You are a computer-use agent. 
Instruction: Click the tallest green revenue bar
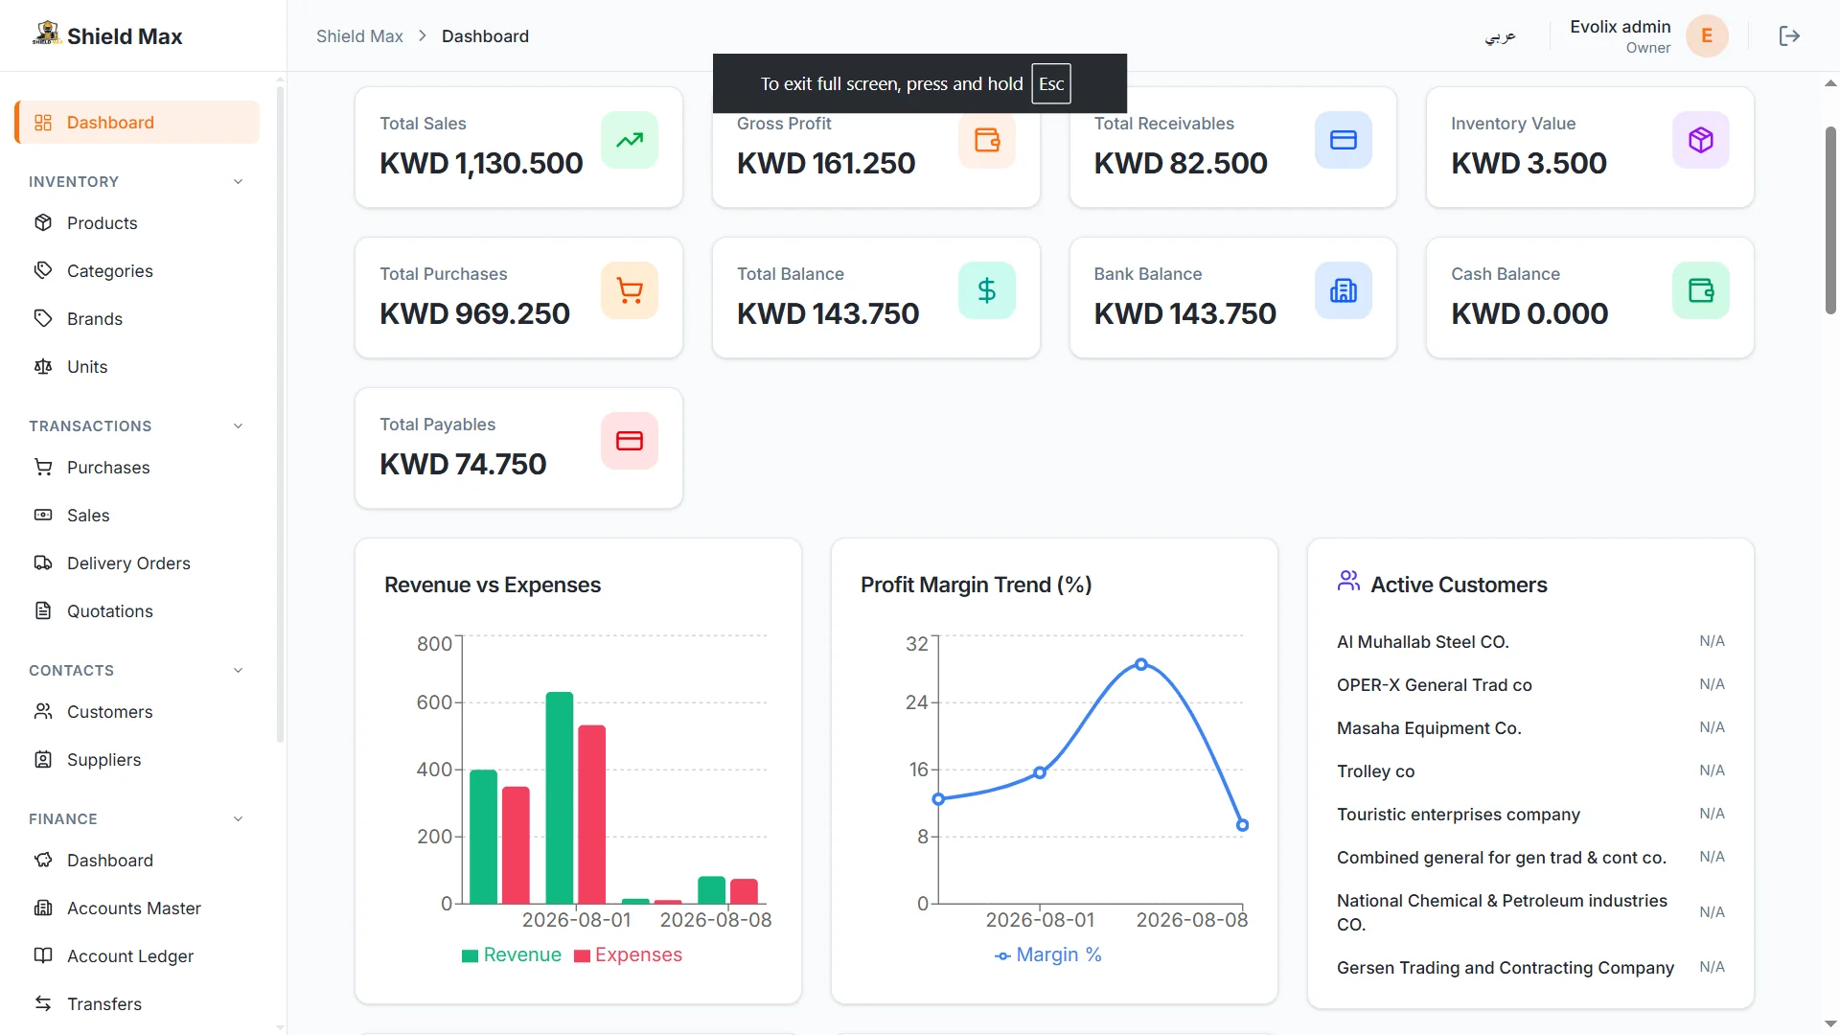pos(560,797)
